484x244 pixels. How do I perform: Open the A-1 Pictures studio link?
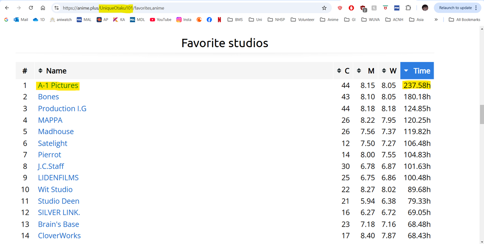coord(58,85)
